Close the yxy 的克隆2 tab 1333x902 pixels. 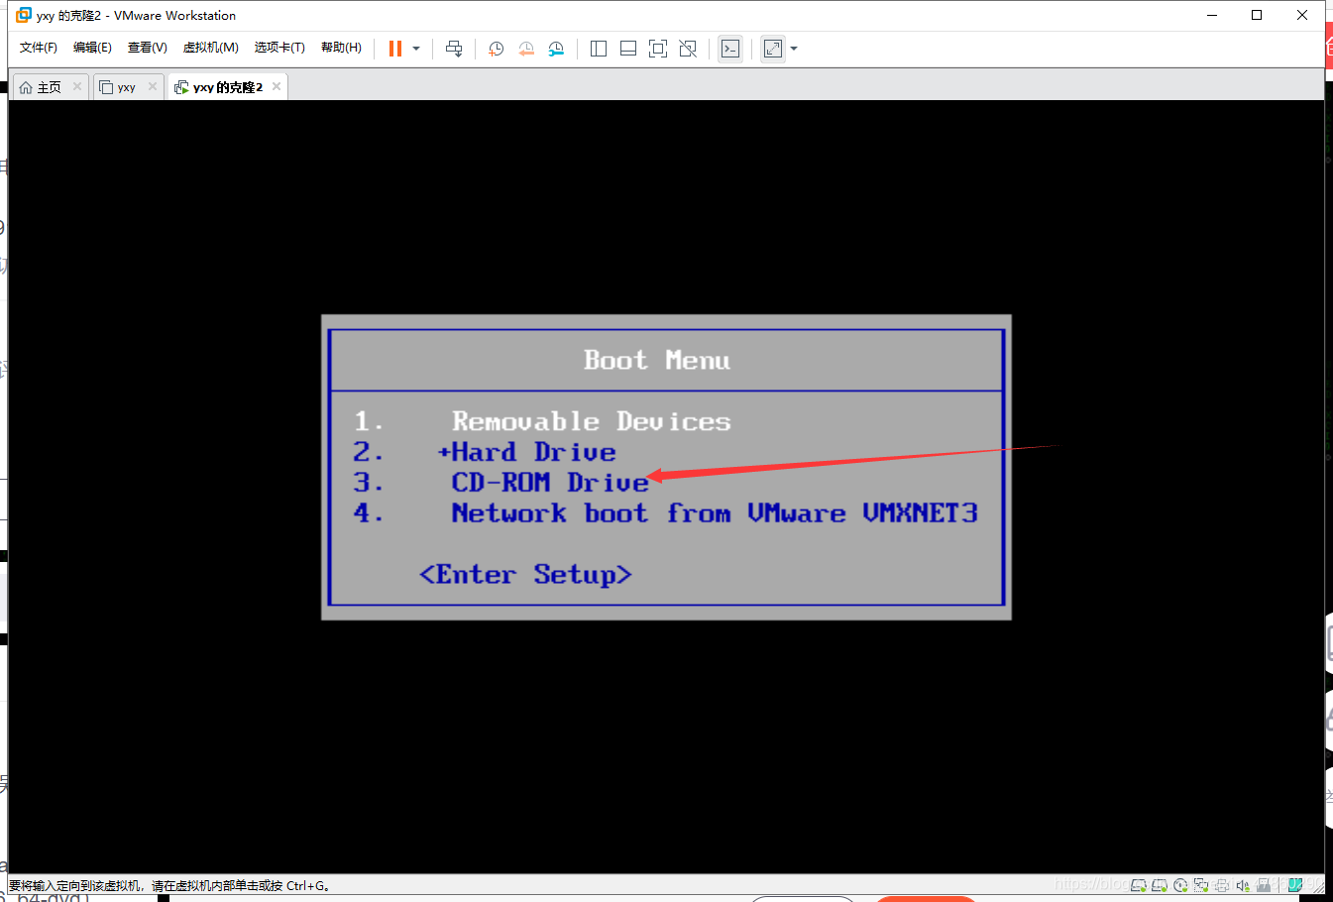[x=277, y=86]
